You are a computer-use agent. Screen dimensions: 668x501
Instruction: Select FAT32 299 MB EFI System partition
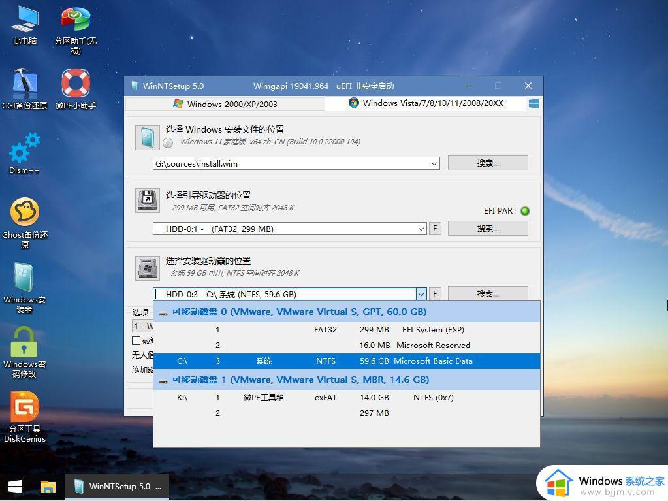click(x=347, y=330)
